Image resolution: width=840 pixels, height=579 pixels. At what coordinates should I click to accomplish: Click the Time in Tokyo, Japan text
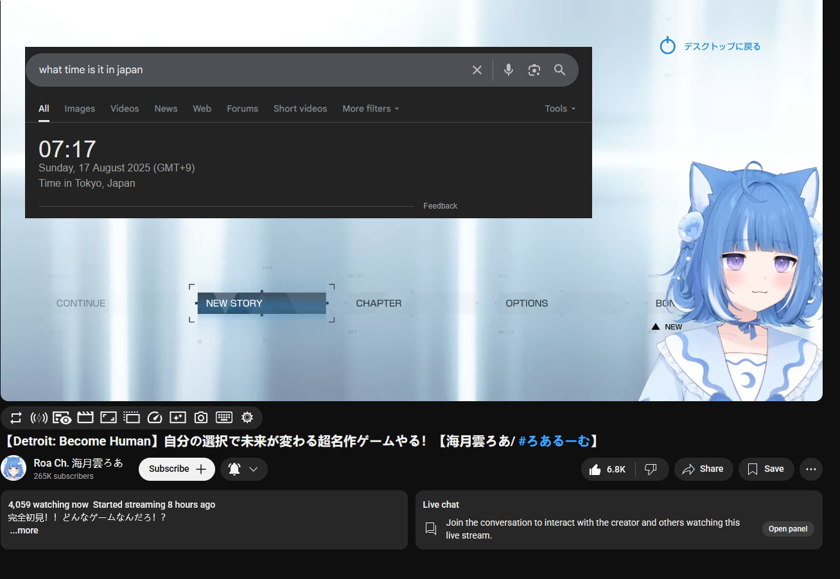pyautogui.click(x=87, y=184)
